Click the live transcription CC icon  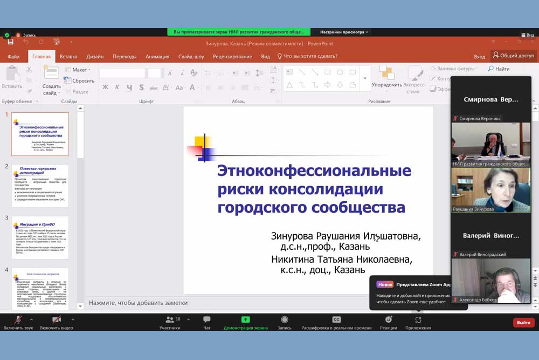pyautogui.click(x=336, y=320)
